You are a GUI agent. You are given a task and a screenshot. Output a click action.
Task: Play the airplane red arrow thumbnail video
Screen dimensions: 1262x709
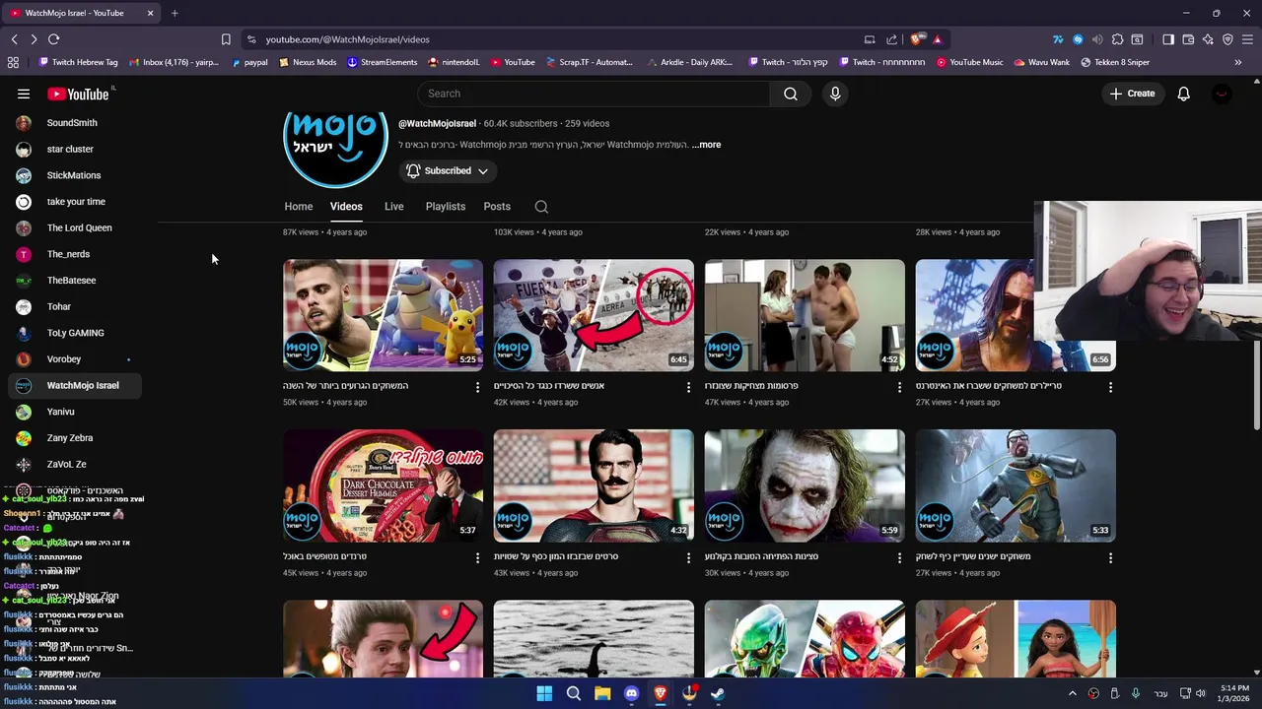594,315
